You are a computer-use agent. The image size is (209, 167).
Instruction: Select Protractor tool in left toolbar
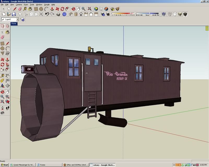click(2, 81)
